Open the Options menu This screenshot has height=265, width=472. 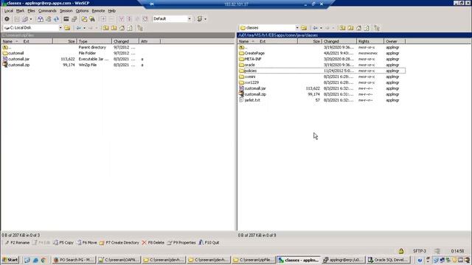(82, 11)
